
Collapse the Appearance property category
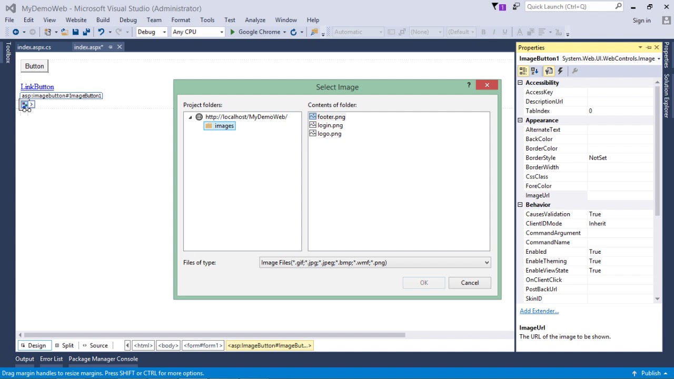pyautogui.click(x=520, y=121)
